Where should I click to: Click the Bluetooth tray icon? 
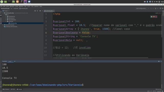click(147, 2)
